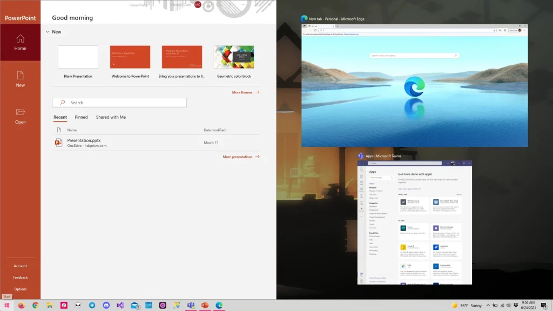Viewport: 553px width, 311px height.
Task: Click the Open folder icon in sidebar
Action: (x=20, y=112)
